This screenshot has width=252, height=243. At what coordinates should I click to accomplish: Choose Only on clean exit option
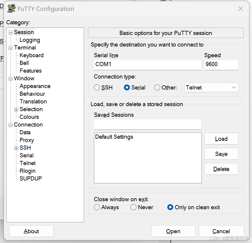170,207
